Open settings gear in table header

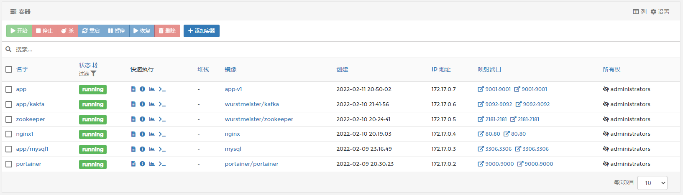(x=660, y=12)
